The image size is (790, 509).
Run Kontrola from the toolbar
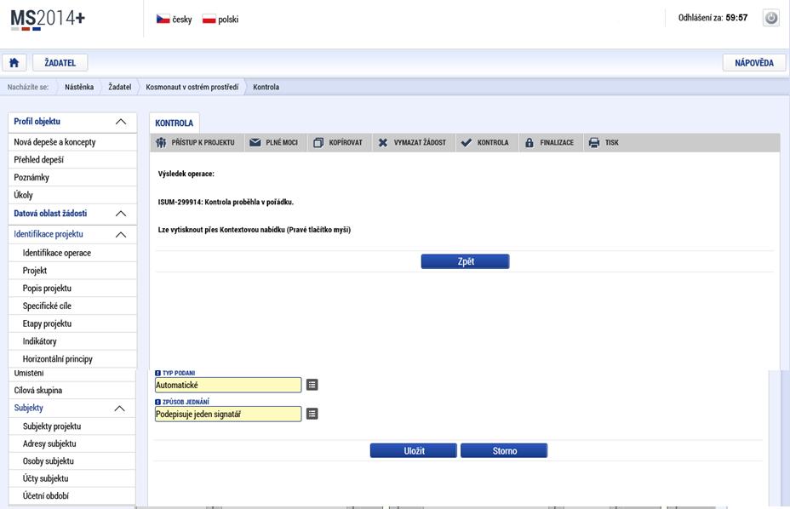(x=485, y=143)
